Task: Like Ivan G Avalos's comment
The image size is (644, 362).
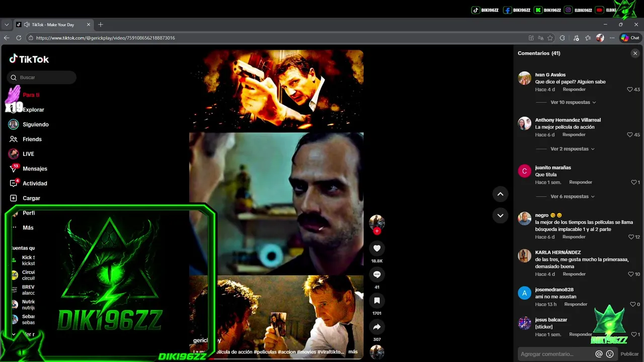Action: [629, 89]
